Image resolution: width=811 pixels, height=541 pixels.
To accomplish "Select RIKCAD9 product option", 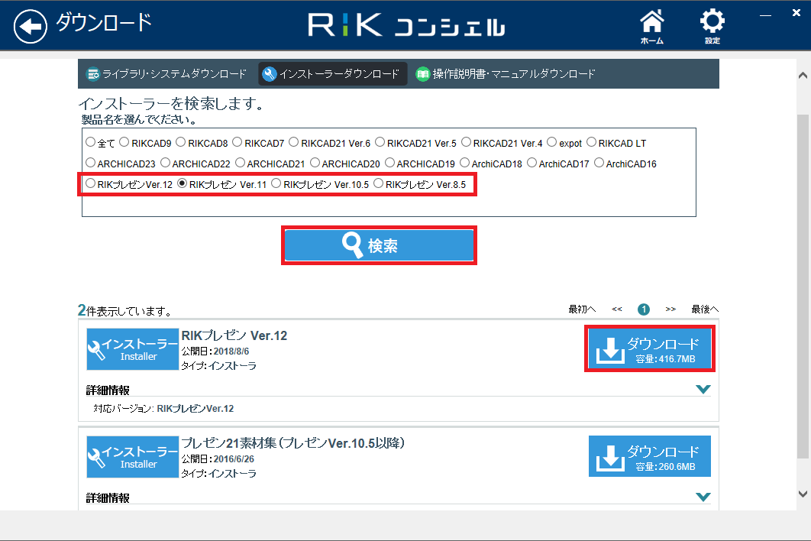I will pos(124,142).
